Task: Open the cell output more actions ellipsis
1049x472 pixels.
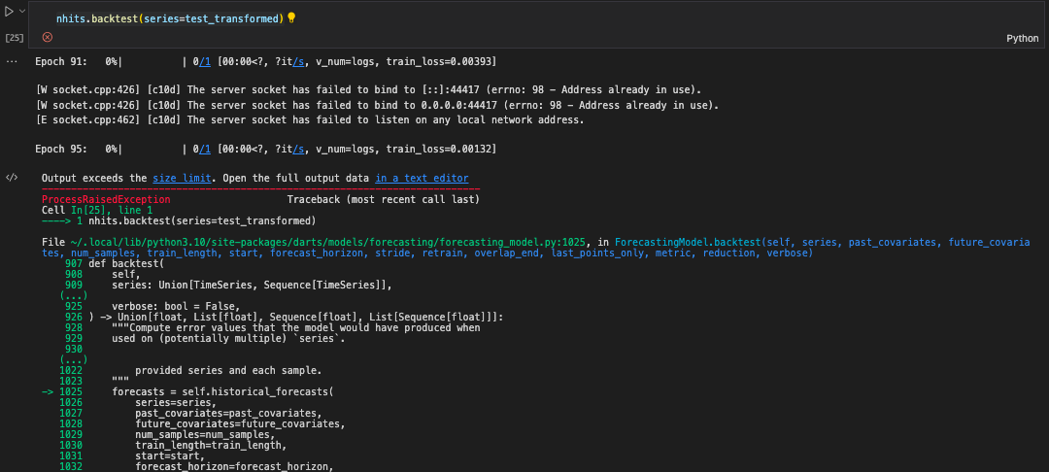Action: [11, 61]
